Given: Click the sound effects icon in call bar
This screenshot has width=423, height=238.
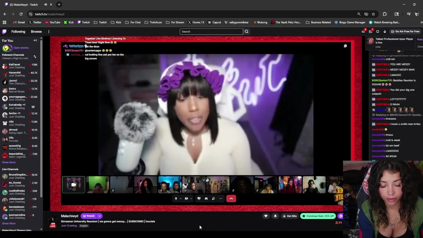Looking at the screenshot, I should [213, 199].
